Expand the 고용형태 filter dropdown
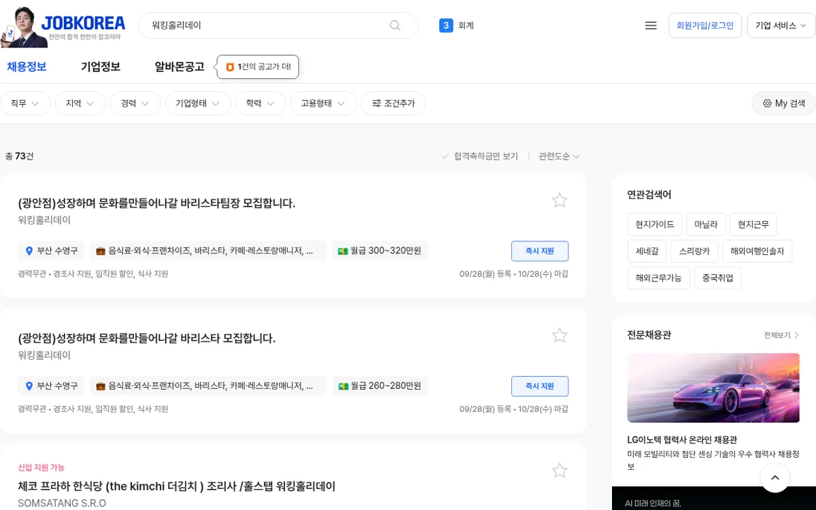The height and width of the screenshot is (510, 816). point(324,103)
